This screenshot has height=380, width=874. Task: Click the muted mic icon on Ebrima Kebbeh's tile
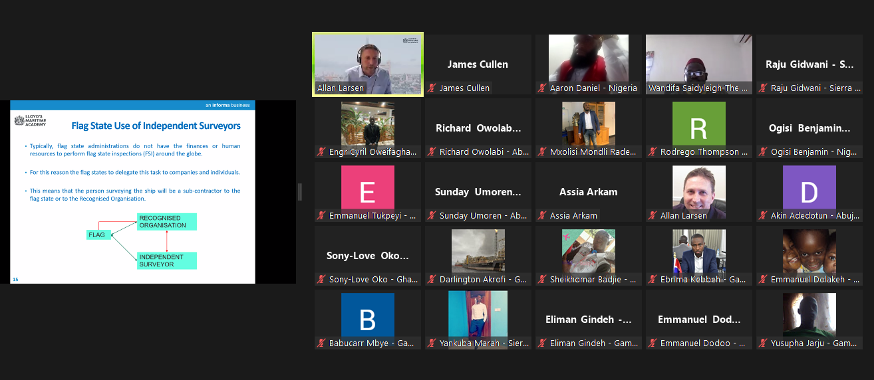click(653, 280)
